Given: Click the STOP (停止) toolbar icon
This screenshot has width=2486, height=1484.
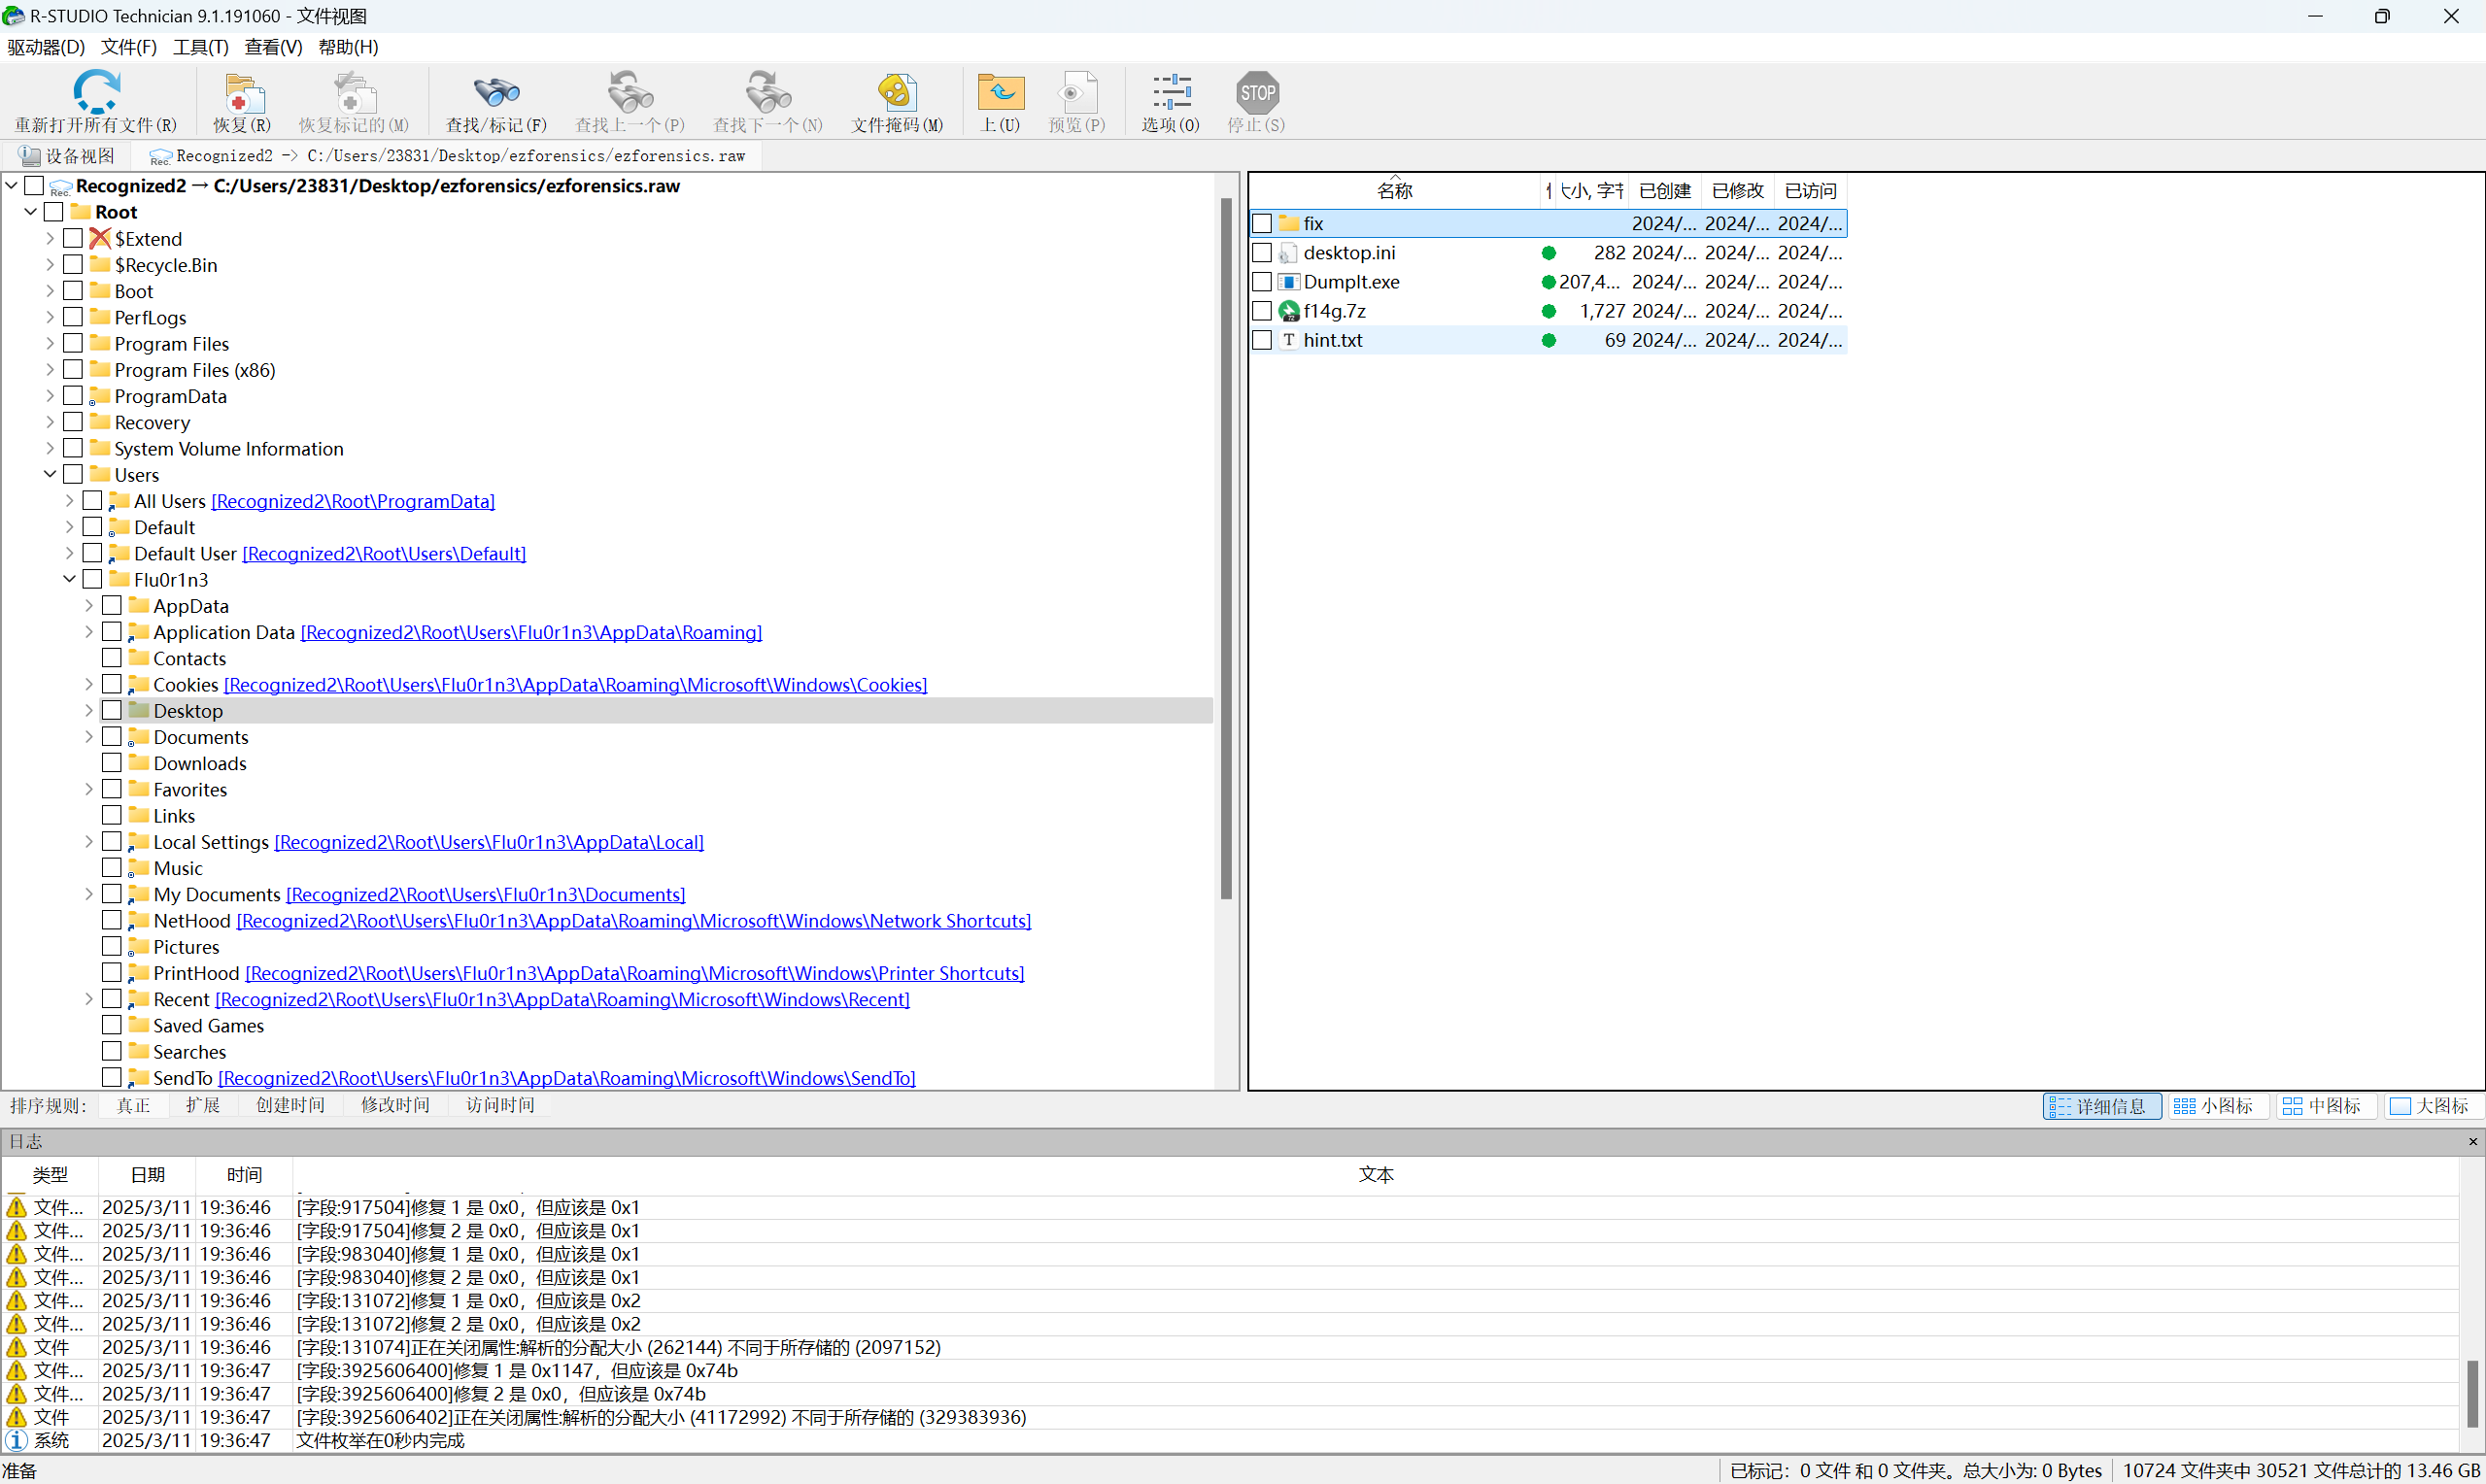Looking at the screenshot, I should (x=1257, y=92).
